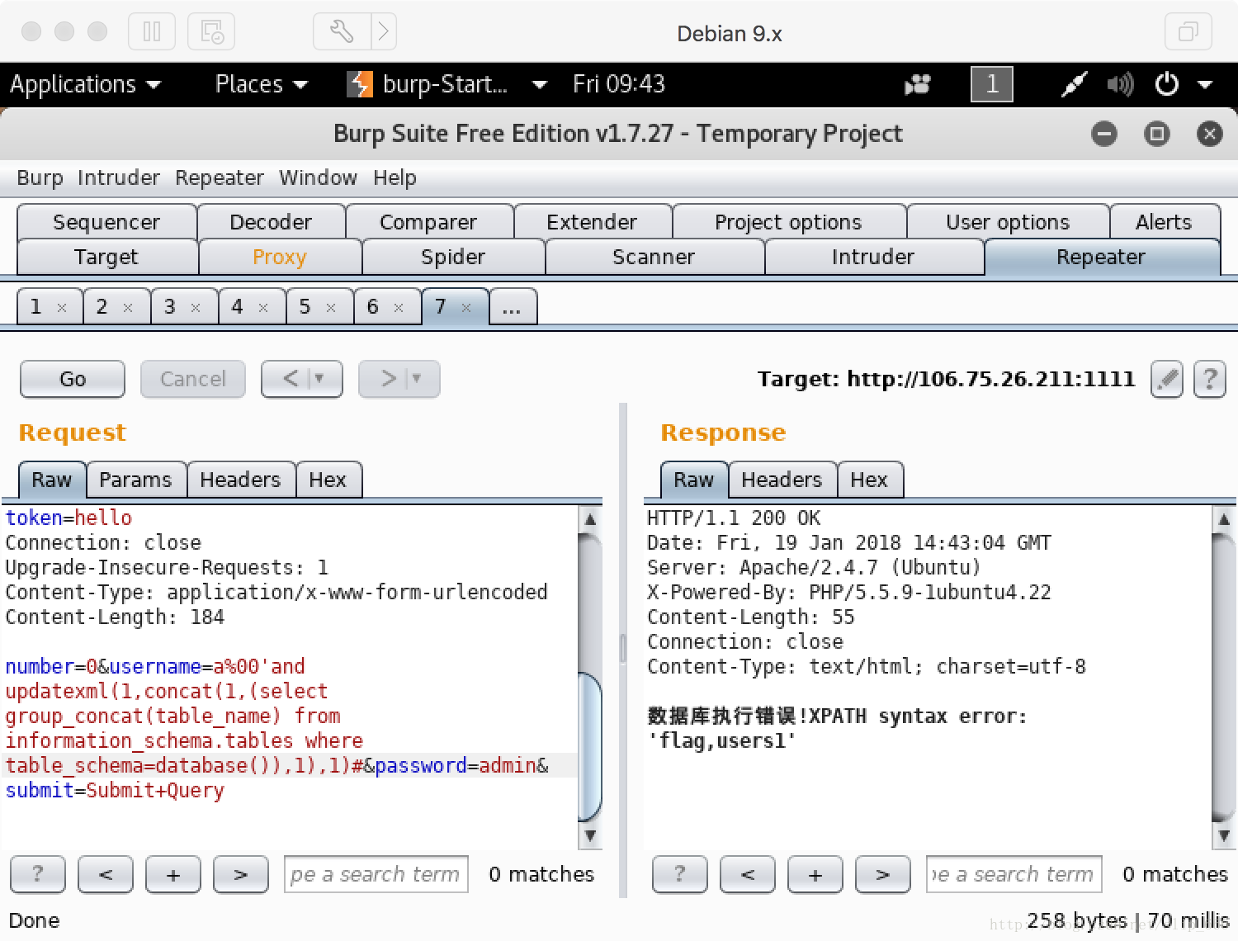Open the Intruder menu
This screenshot has height=941, width=1238.
(x=119, y=177)
